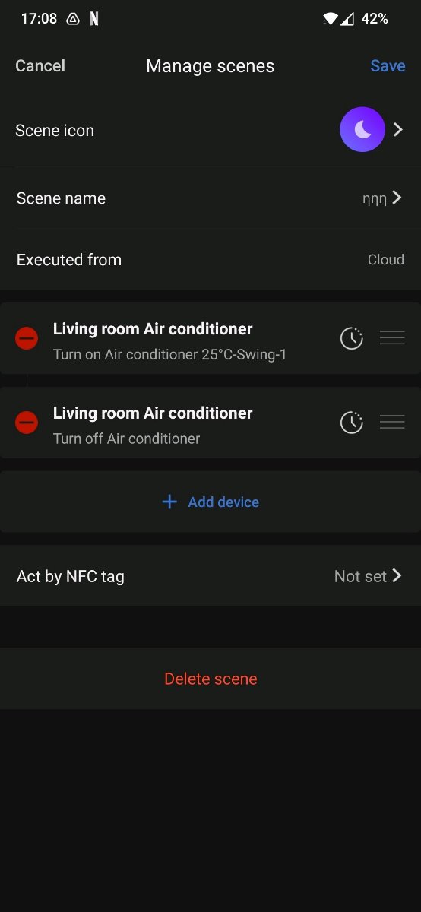
Task: Save the scene changes
Action: coord(388,66)
